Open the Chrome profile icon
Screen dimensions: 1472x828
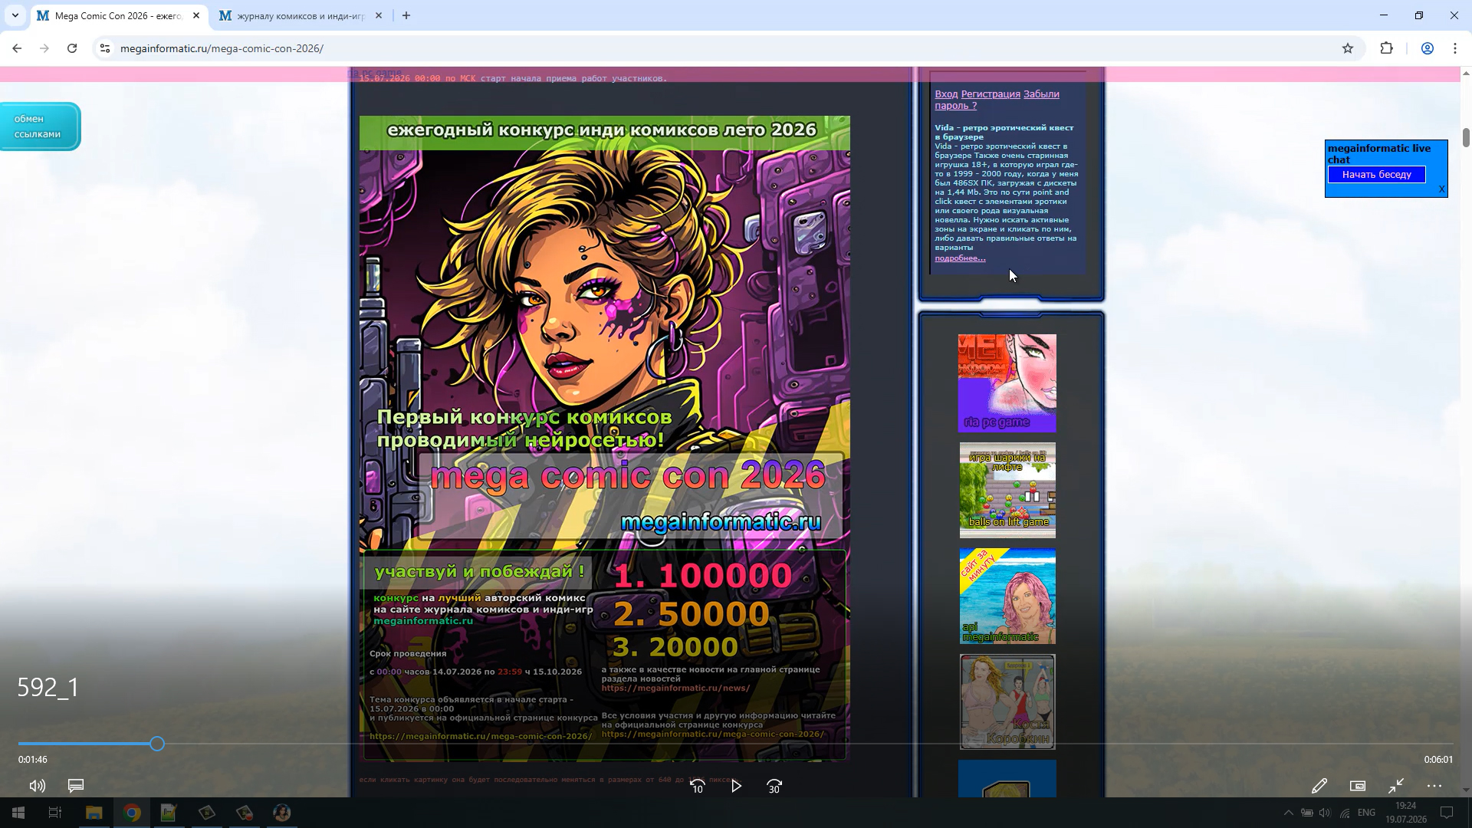pyautogui.click(x=1428, y=48)
